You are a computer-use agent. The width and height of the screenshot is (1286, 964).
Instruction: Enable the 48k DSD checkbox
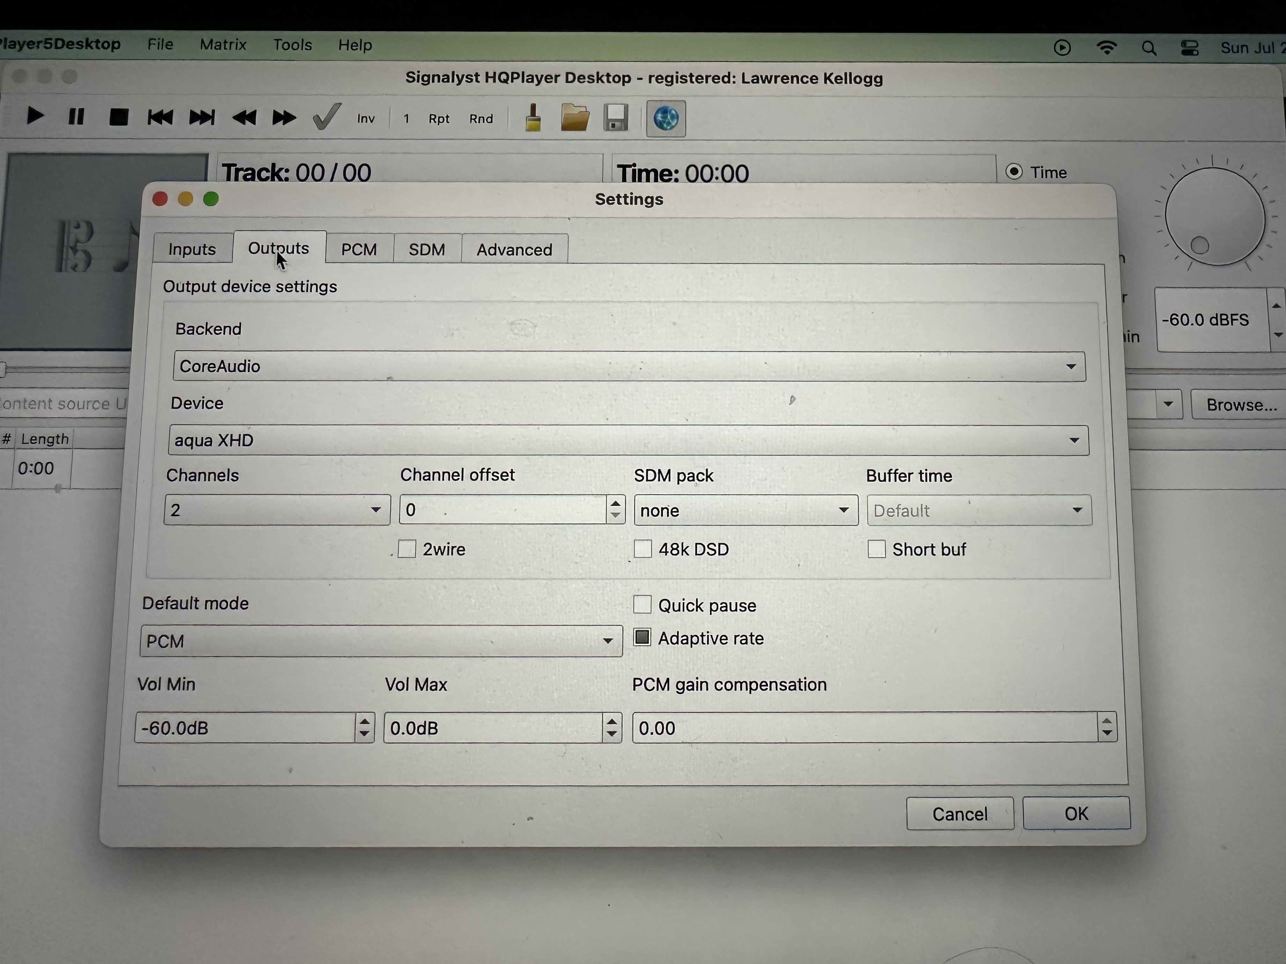(x=642, y=549)
